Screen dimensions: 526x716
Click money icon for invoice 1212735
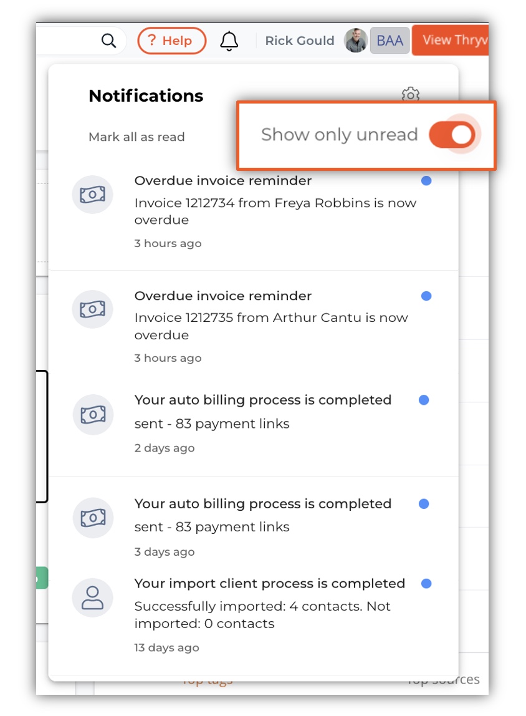click(93, 309)
